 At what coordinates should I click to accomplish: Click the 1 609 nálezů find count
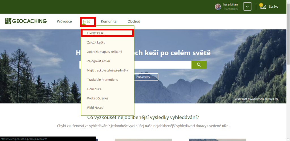click(231, 9)
